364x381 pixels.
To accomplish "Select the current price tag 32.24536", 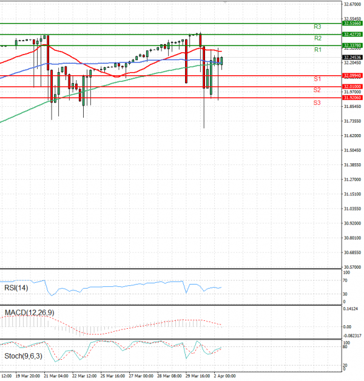I will click(352, 58).
